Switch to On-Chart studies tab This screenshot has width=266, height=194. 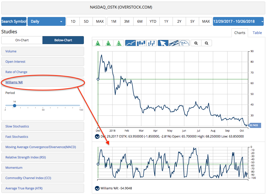pyautogui.click(x=22, y=40)
